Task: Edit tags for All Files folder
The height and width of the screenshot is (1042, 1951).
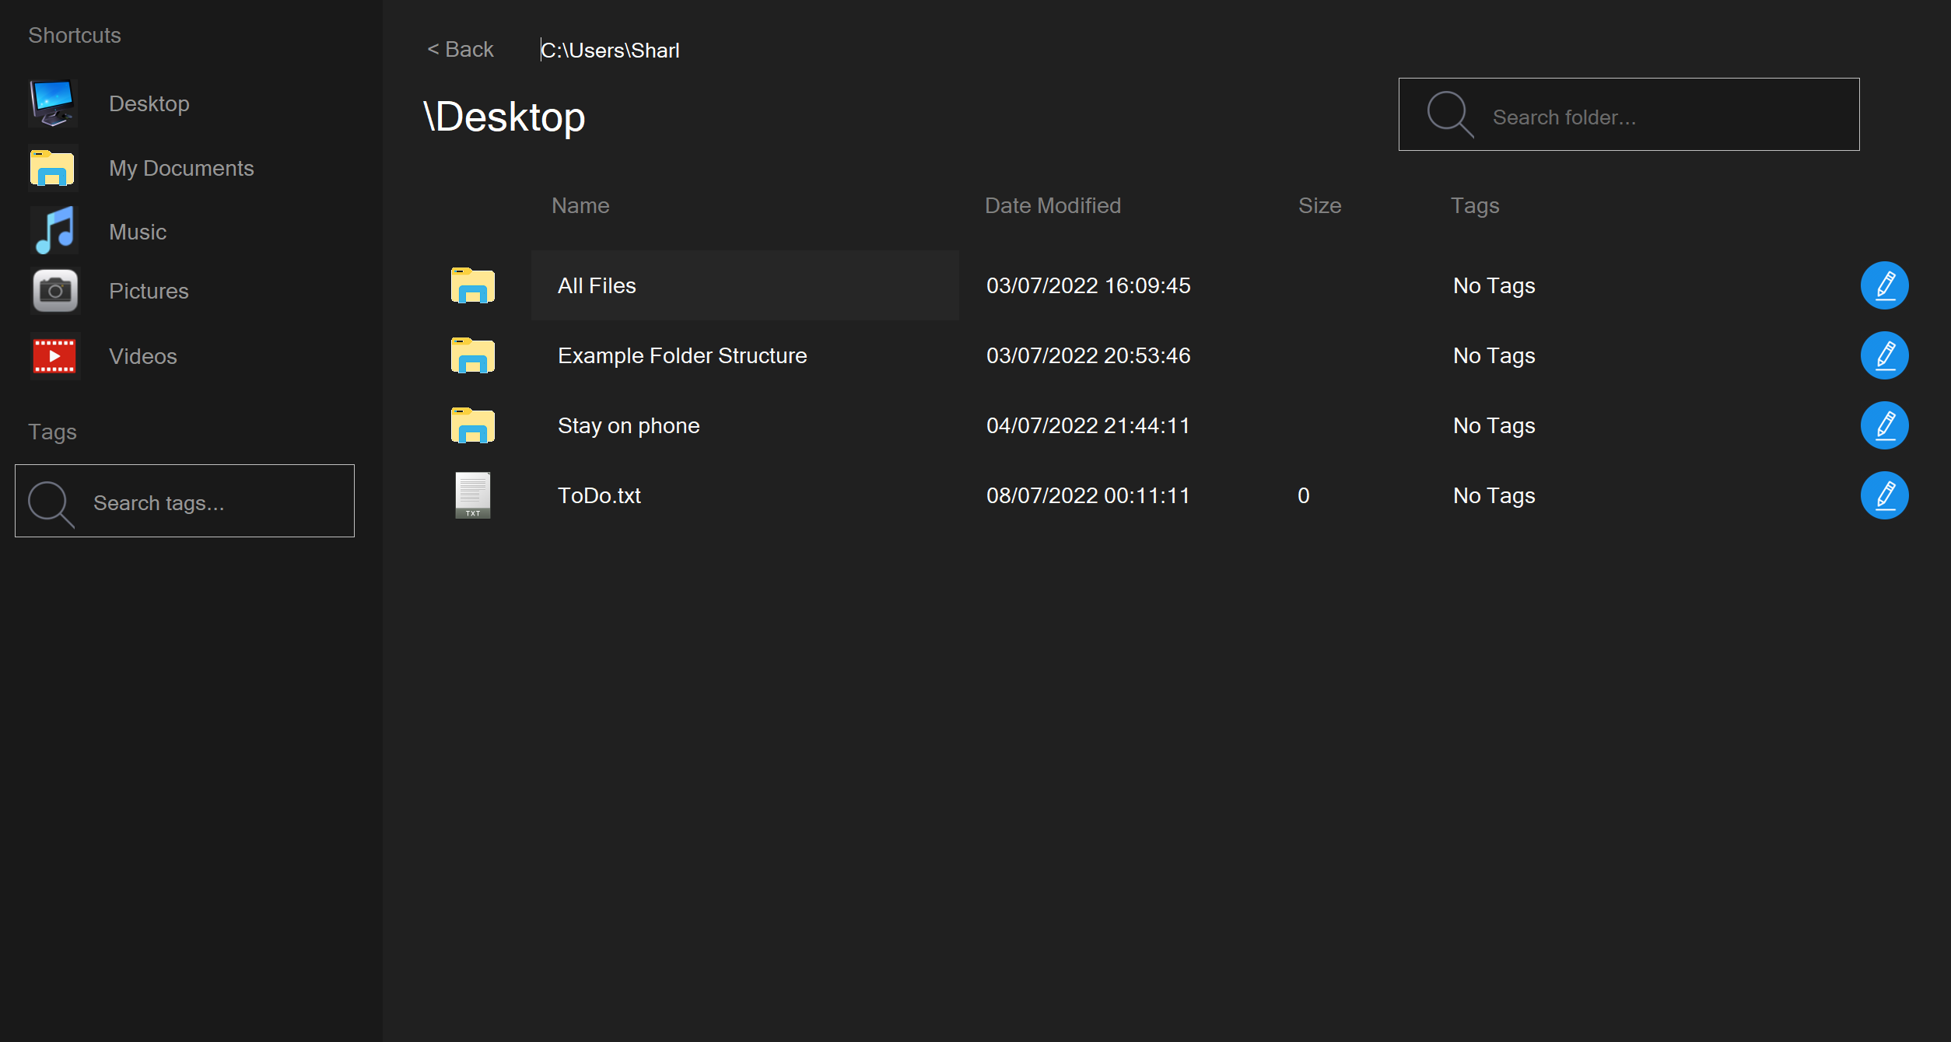Action: pos(1883,285)
